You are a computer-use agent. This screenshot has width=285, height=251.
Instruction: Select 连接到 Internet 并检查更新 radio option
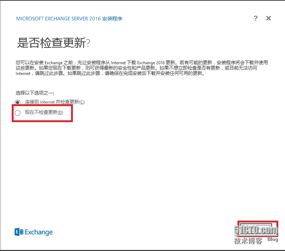coord(17,102)
